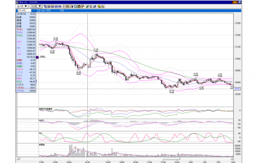Select the eraser tool icon
257x163 pixels.
pos(94,7)
